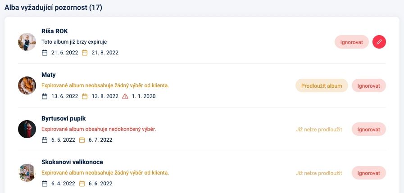This screenshot has width=404, height=193.
Task: Click the black calendar icon for Byrtusovi pupík
Action: tap(45, 140)
